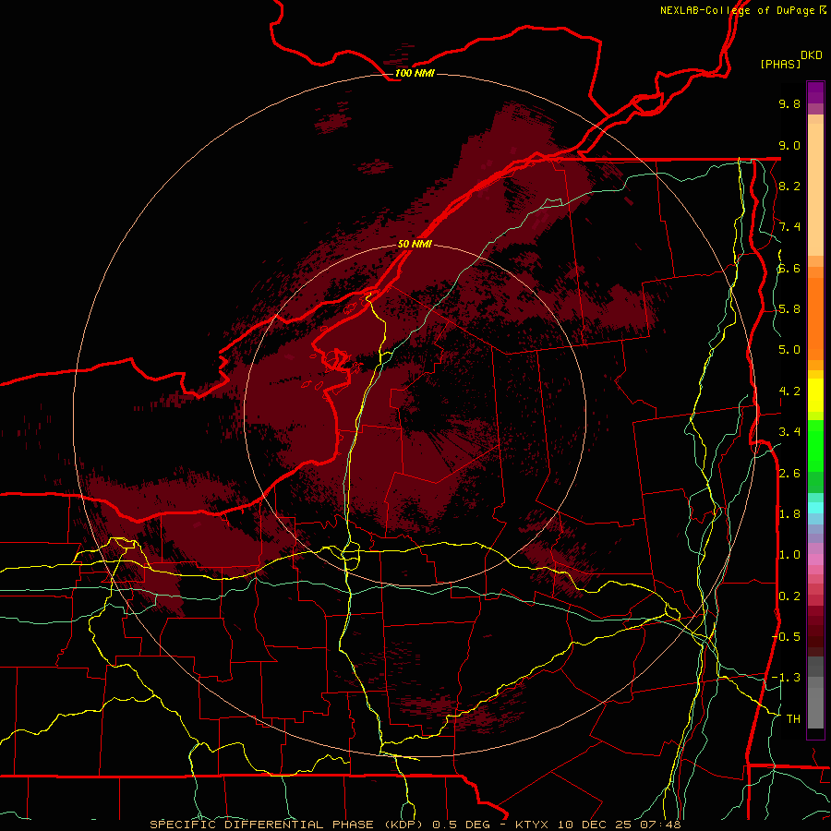Screen dimensions: 831x831
Task: Click the DKD unit label above color bar
Action: point(812,55)
